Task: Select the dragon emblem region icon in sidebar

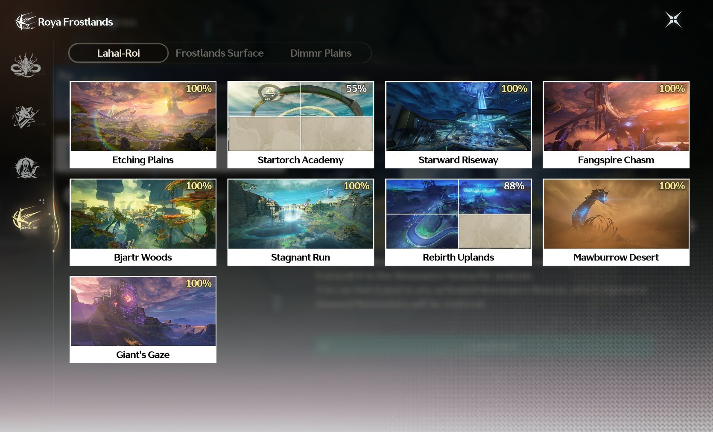Action: (x=26, y=65)
